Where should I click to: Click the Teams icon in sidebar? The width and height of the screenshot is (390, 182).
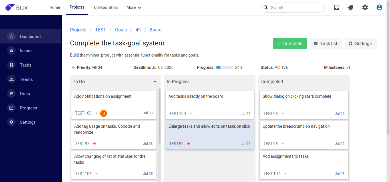pyautogui.click(x=11, y=79)
